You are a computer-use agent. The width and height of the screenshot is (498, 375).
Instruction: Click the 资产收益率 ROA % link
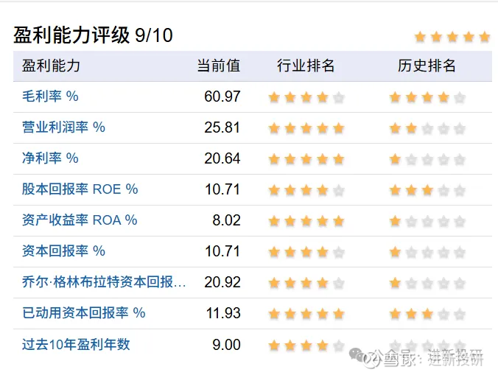click(x=80, y=220)
